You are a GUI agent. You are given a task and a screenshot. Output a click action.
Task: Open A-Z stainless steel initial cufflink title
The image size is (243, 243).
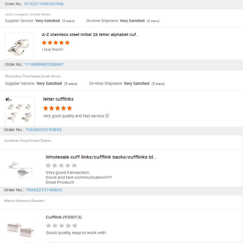[x=90, y=35]
